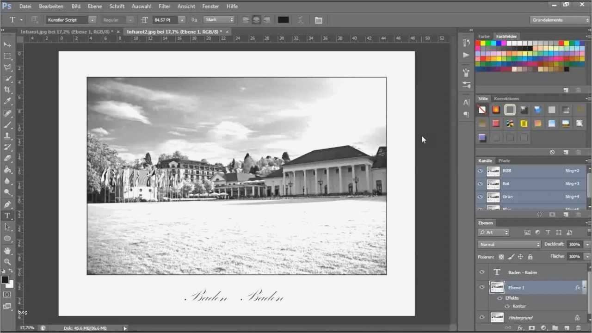Click the Ebene 1 layer thumbnail
The width and height of the screenshot is (592, 333).
(497, 287)
